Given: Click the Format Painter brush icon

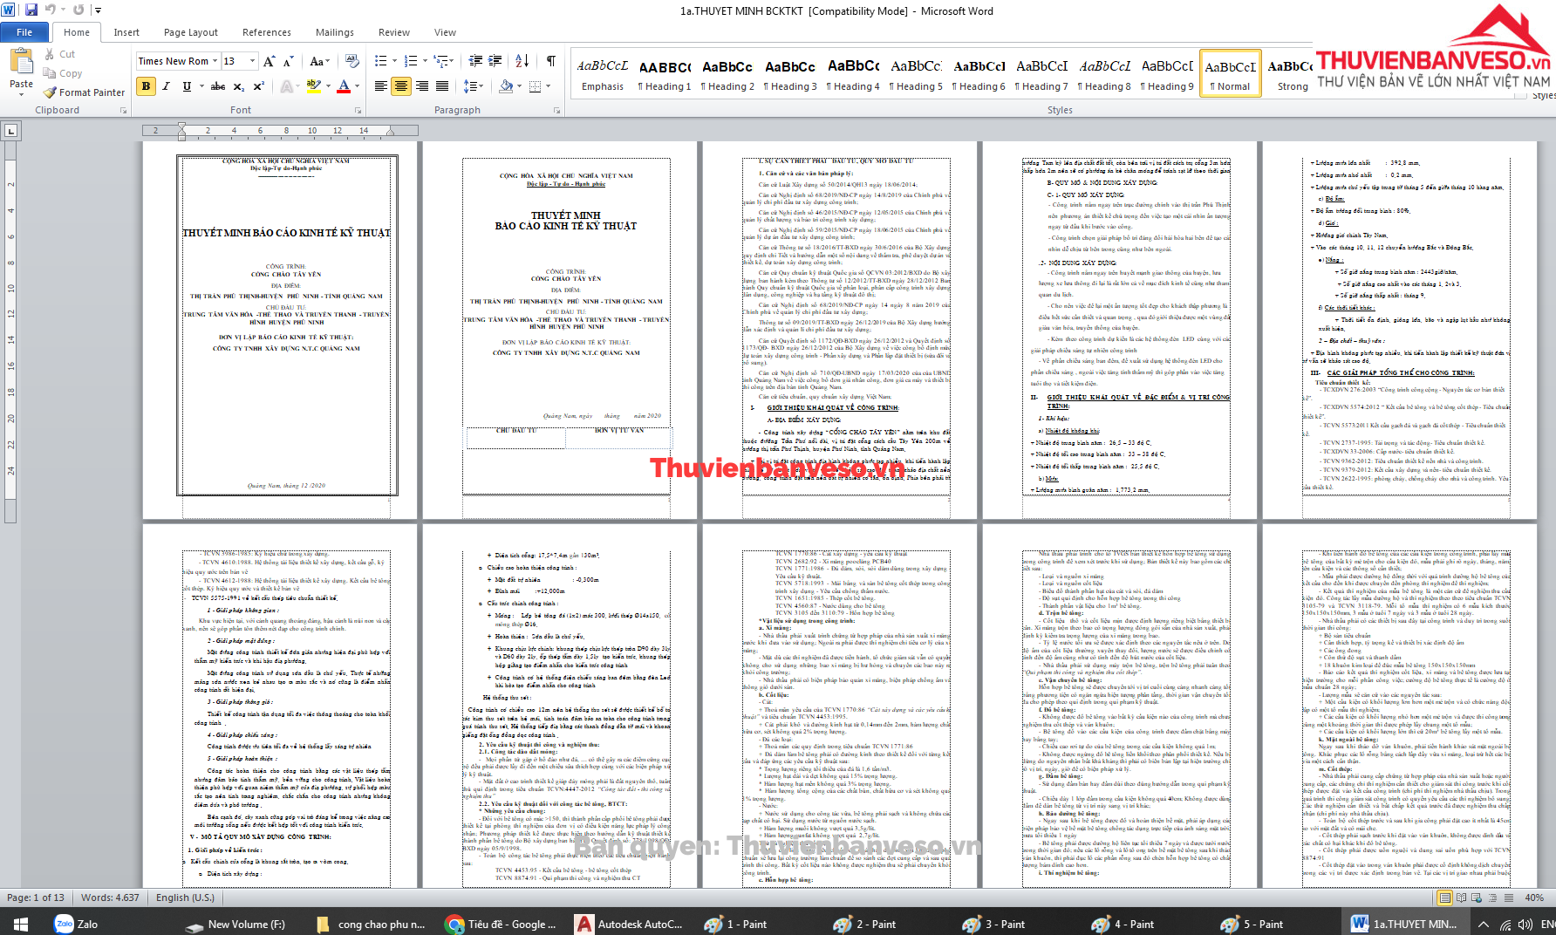Looking at the screenshot, I should [x=51, y=92].
